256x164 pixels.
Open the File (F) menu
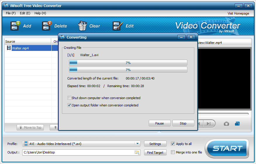(11, 13)
